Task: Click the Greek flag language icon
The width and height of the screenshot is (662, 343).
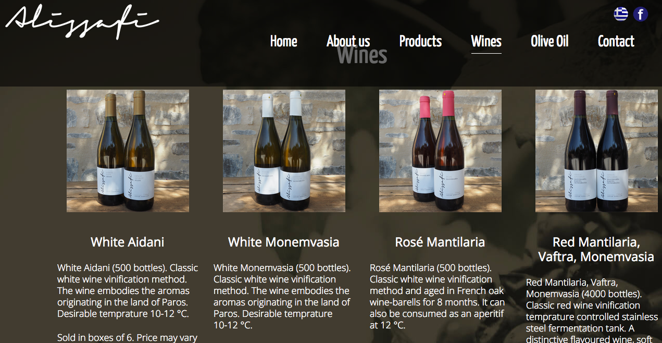Action: click(x=621, y=14)
